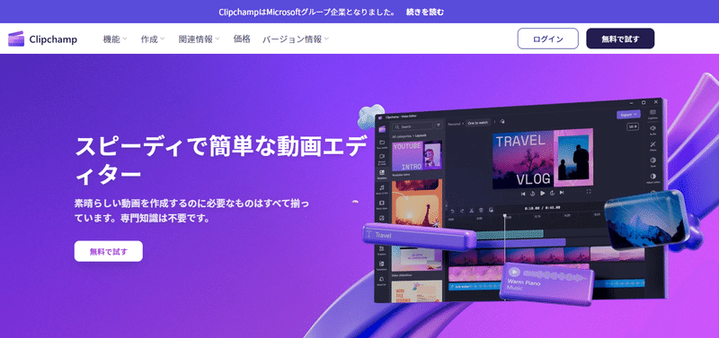This screenshot has width=719, height=338.
Task: Click the paragraph starting 素晴らしい動画を作成するのに
Action: tap(191, 211)
